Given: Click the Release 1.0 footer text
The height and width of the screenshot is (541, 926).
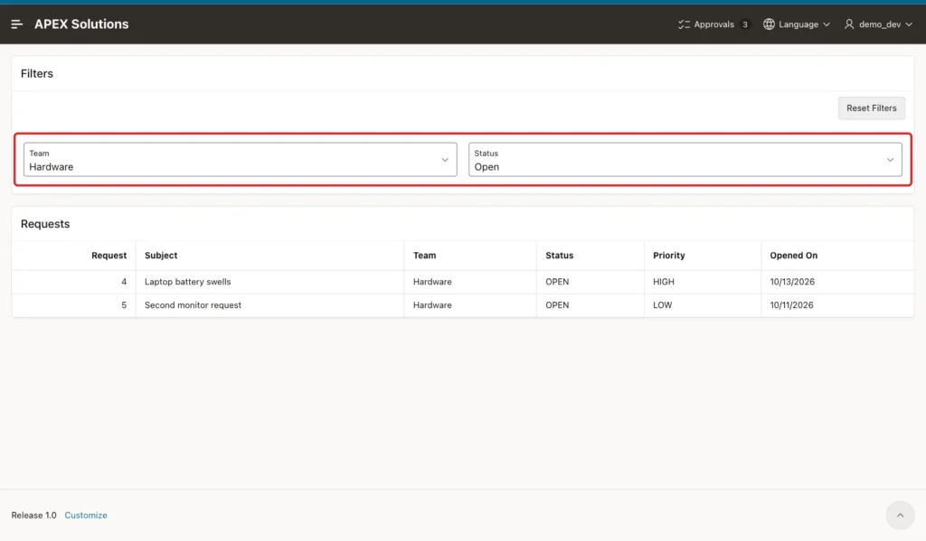Looking at the screenshot, I should [33, 515].
